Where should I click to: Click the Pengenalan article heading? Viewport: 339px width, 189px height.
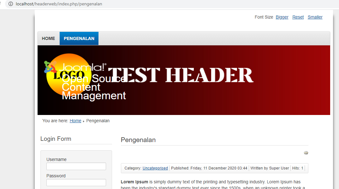coord(138,140)
